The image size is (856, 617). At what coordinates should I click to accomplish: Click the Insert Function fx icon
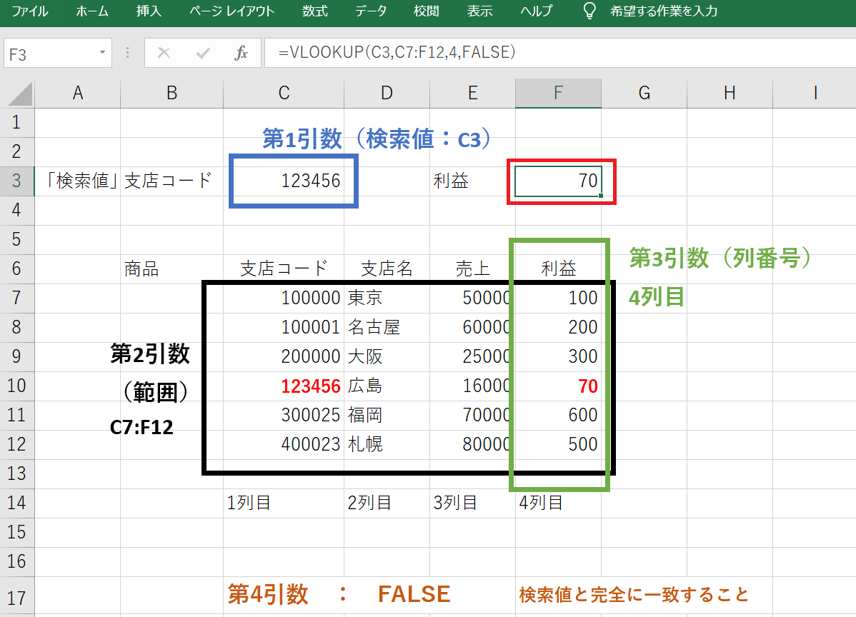pyautogui.click(x=241, y=53)
